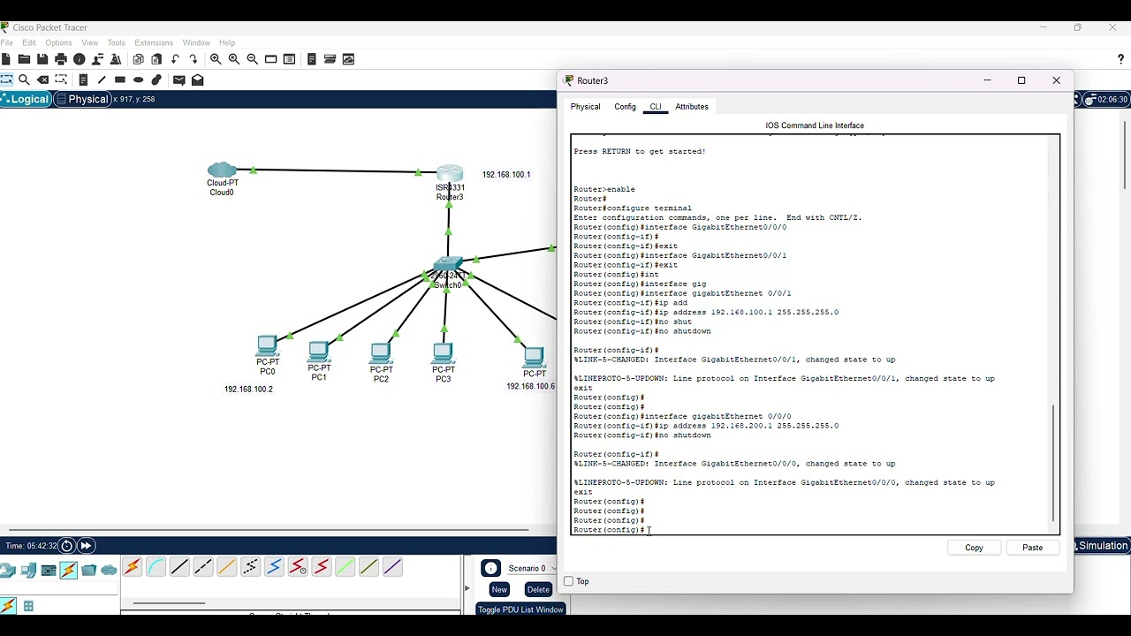Open a file via the folder icon
Screen dimensions: 1131x636
tap(24, 59)
